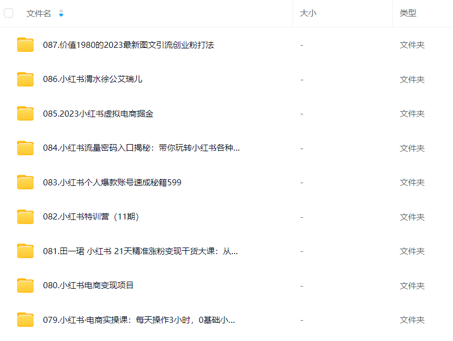Select file name 080.小红书电商变现项目
The width and height of the screenshot is (453, 341).
tap(88, 285)
